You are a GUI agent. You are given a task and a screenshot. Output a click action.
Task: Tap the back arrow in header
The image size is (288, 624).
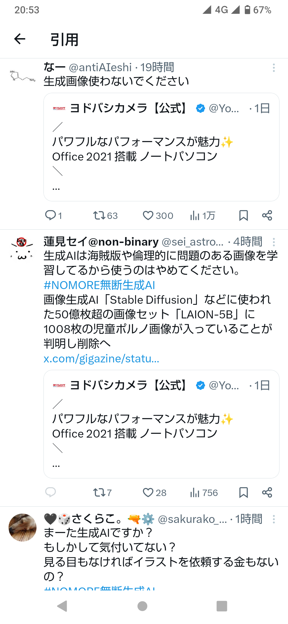pos(20,39)
